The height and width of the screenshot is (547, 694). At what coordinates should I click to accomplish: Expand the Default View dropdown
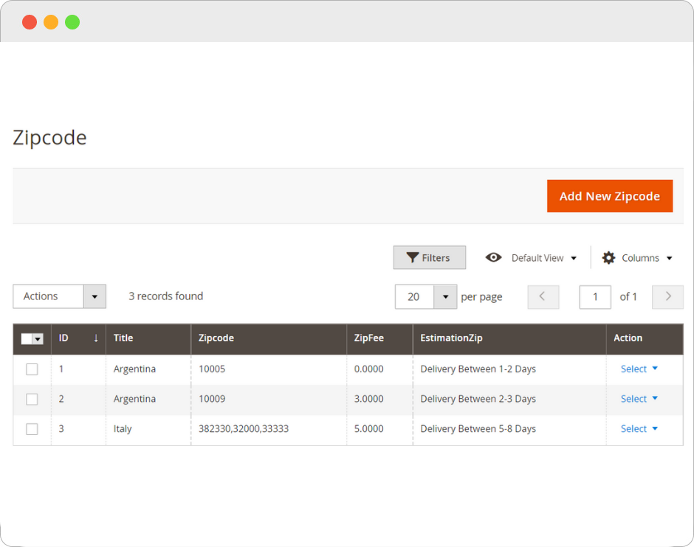tap(574, 257)
